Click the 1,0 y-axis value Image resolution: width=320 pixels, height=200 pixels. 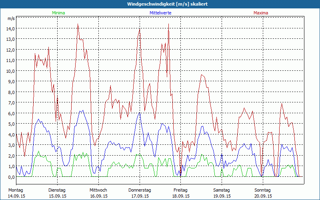12,166
